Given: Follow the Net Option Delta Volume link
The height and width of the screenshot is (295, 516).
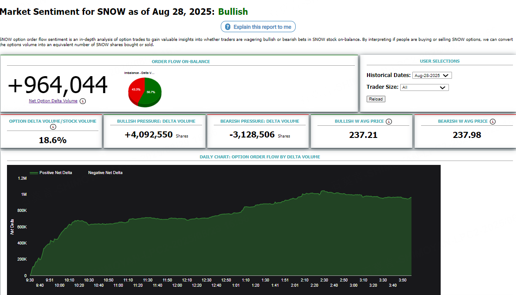Looking at the screenshot, I should pyautogui.click(x=53, y=101).
